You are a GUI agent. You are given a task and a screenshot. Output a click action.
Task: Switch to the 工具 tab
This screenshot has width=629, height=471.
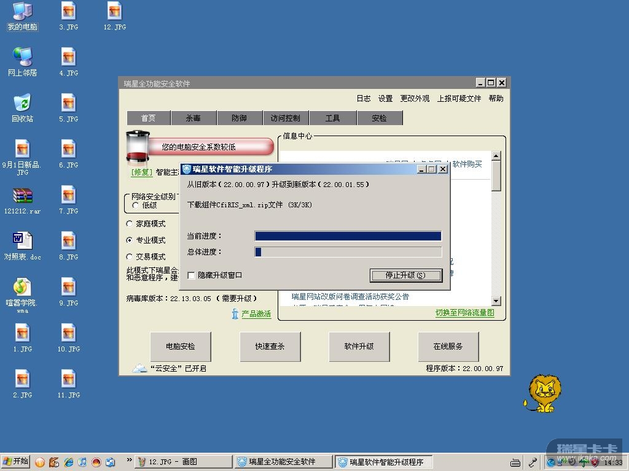[x=332, y=118]
